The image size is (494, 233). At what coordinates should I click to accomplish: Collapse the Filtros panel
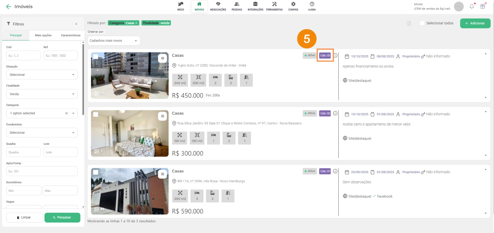[76, 24]
